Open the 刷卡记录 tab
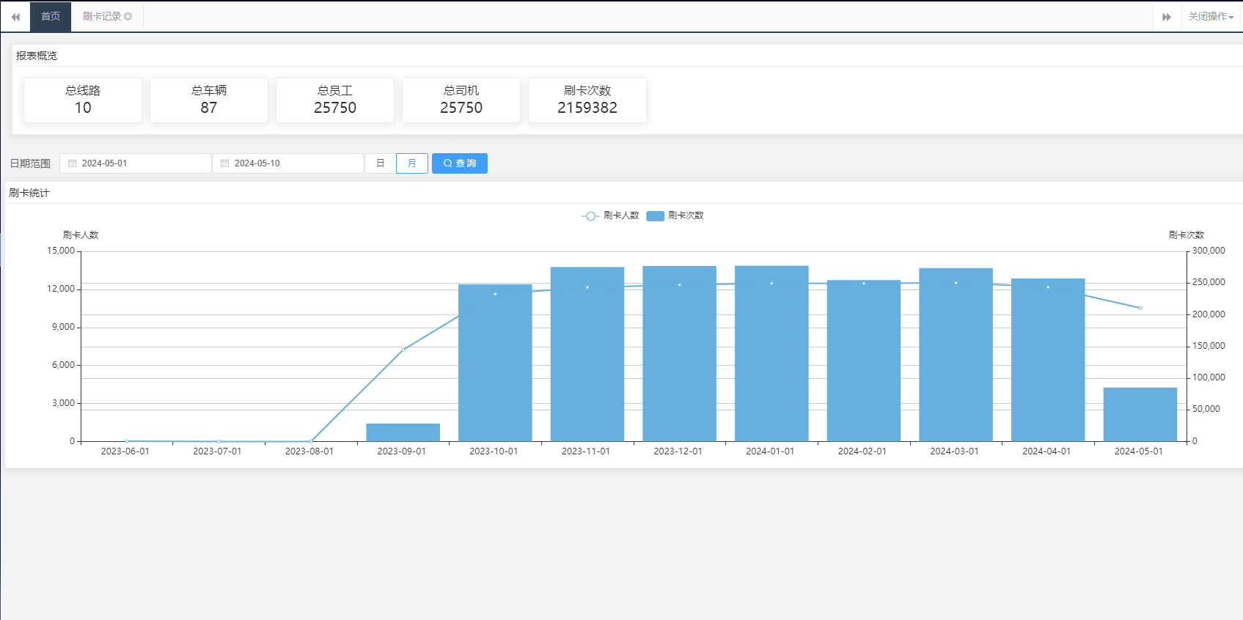This screenshot has height=620, width=1243. click(x=101, y=17)
